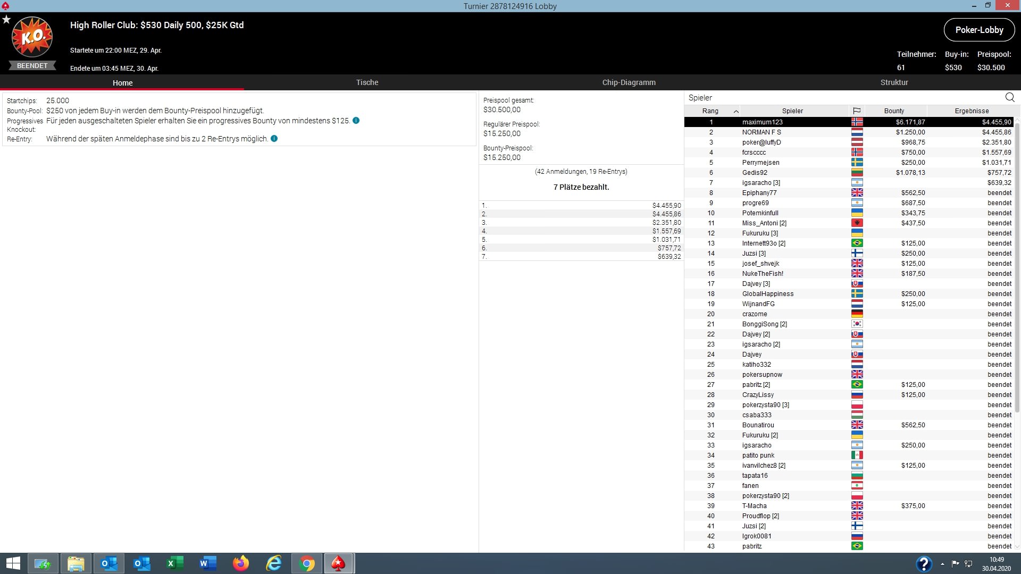Show hidden system tray icons

pos(942,563)
